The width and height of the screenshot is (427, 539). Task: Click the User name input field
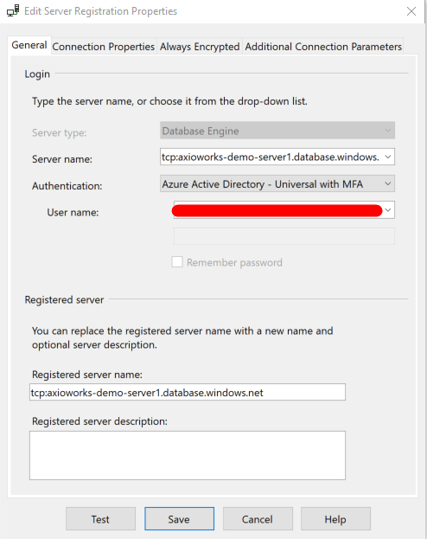pyautogui.click(x=277, y=210)
